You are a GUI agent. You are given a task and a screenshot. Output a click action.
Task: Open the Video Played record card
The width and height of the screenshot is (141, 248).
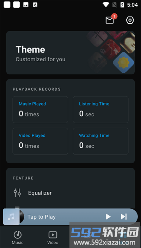[x=40, y=141]
